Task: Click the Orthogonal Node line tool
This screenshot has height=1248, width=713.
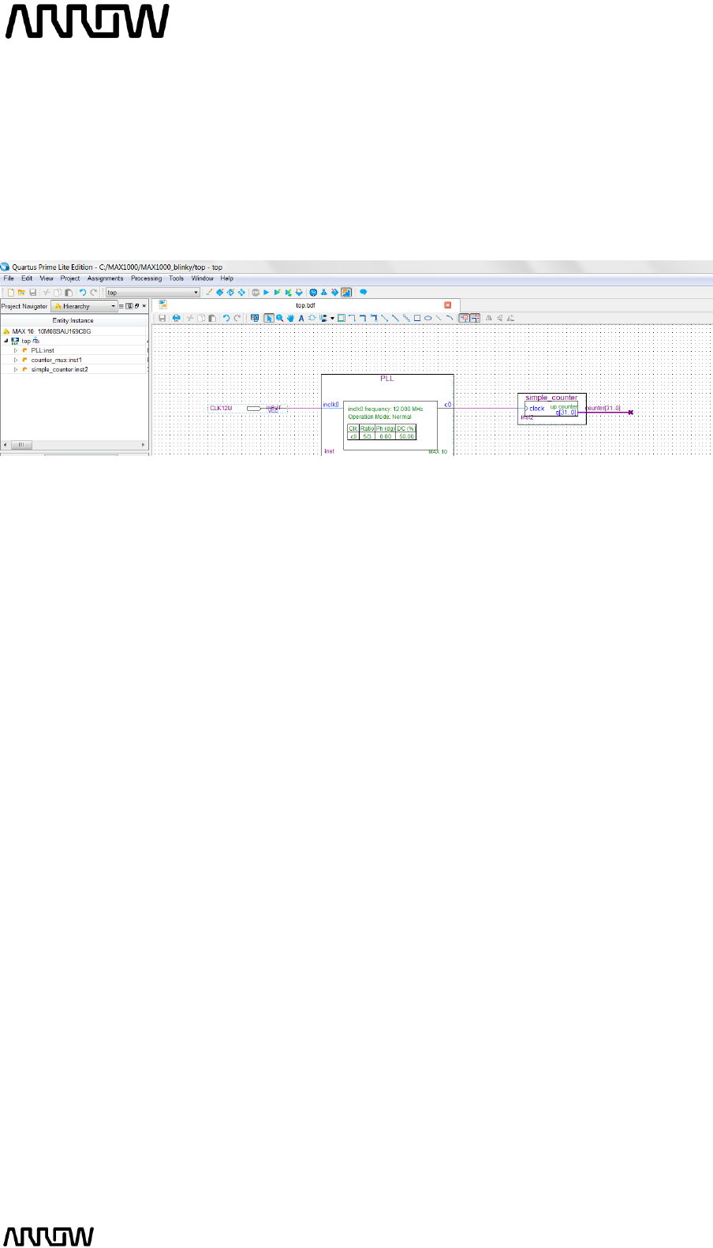Action: coord(352,318)
